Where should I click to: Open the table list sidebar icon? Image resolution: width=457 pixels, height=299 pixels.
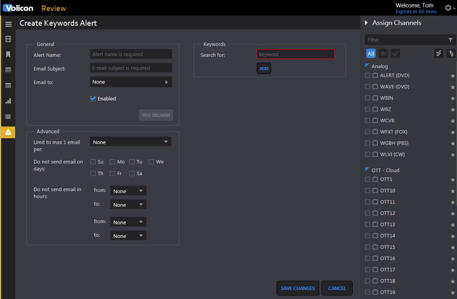coord(8,86)
